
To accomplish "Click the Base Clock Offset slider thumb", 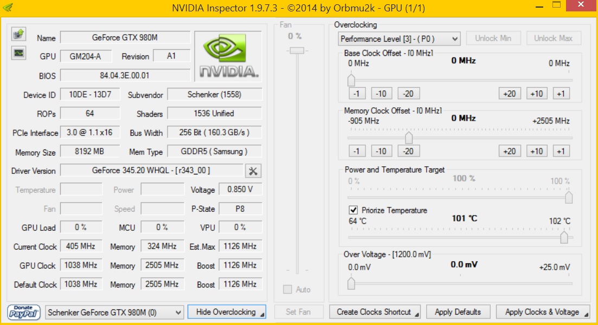I will 351,80.
